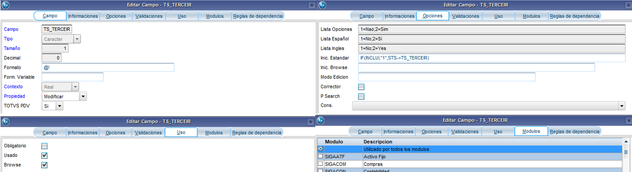
Task: Uncheck the Browse checkbox
Action: point(45,165)
